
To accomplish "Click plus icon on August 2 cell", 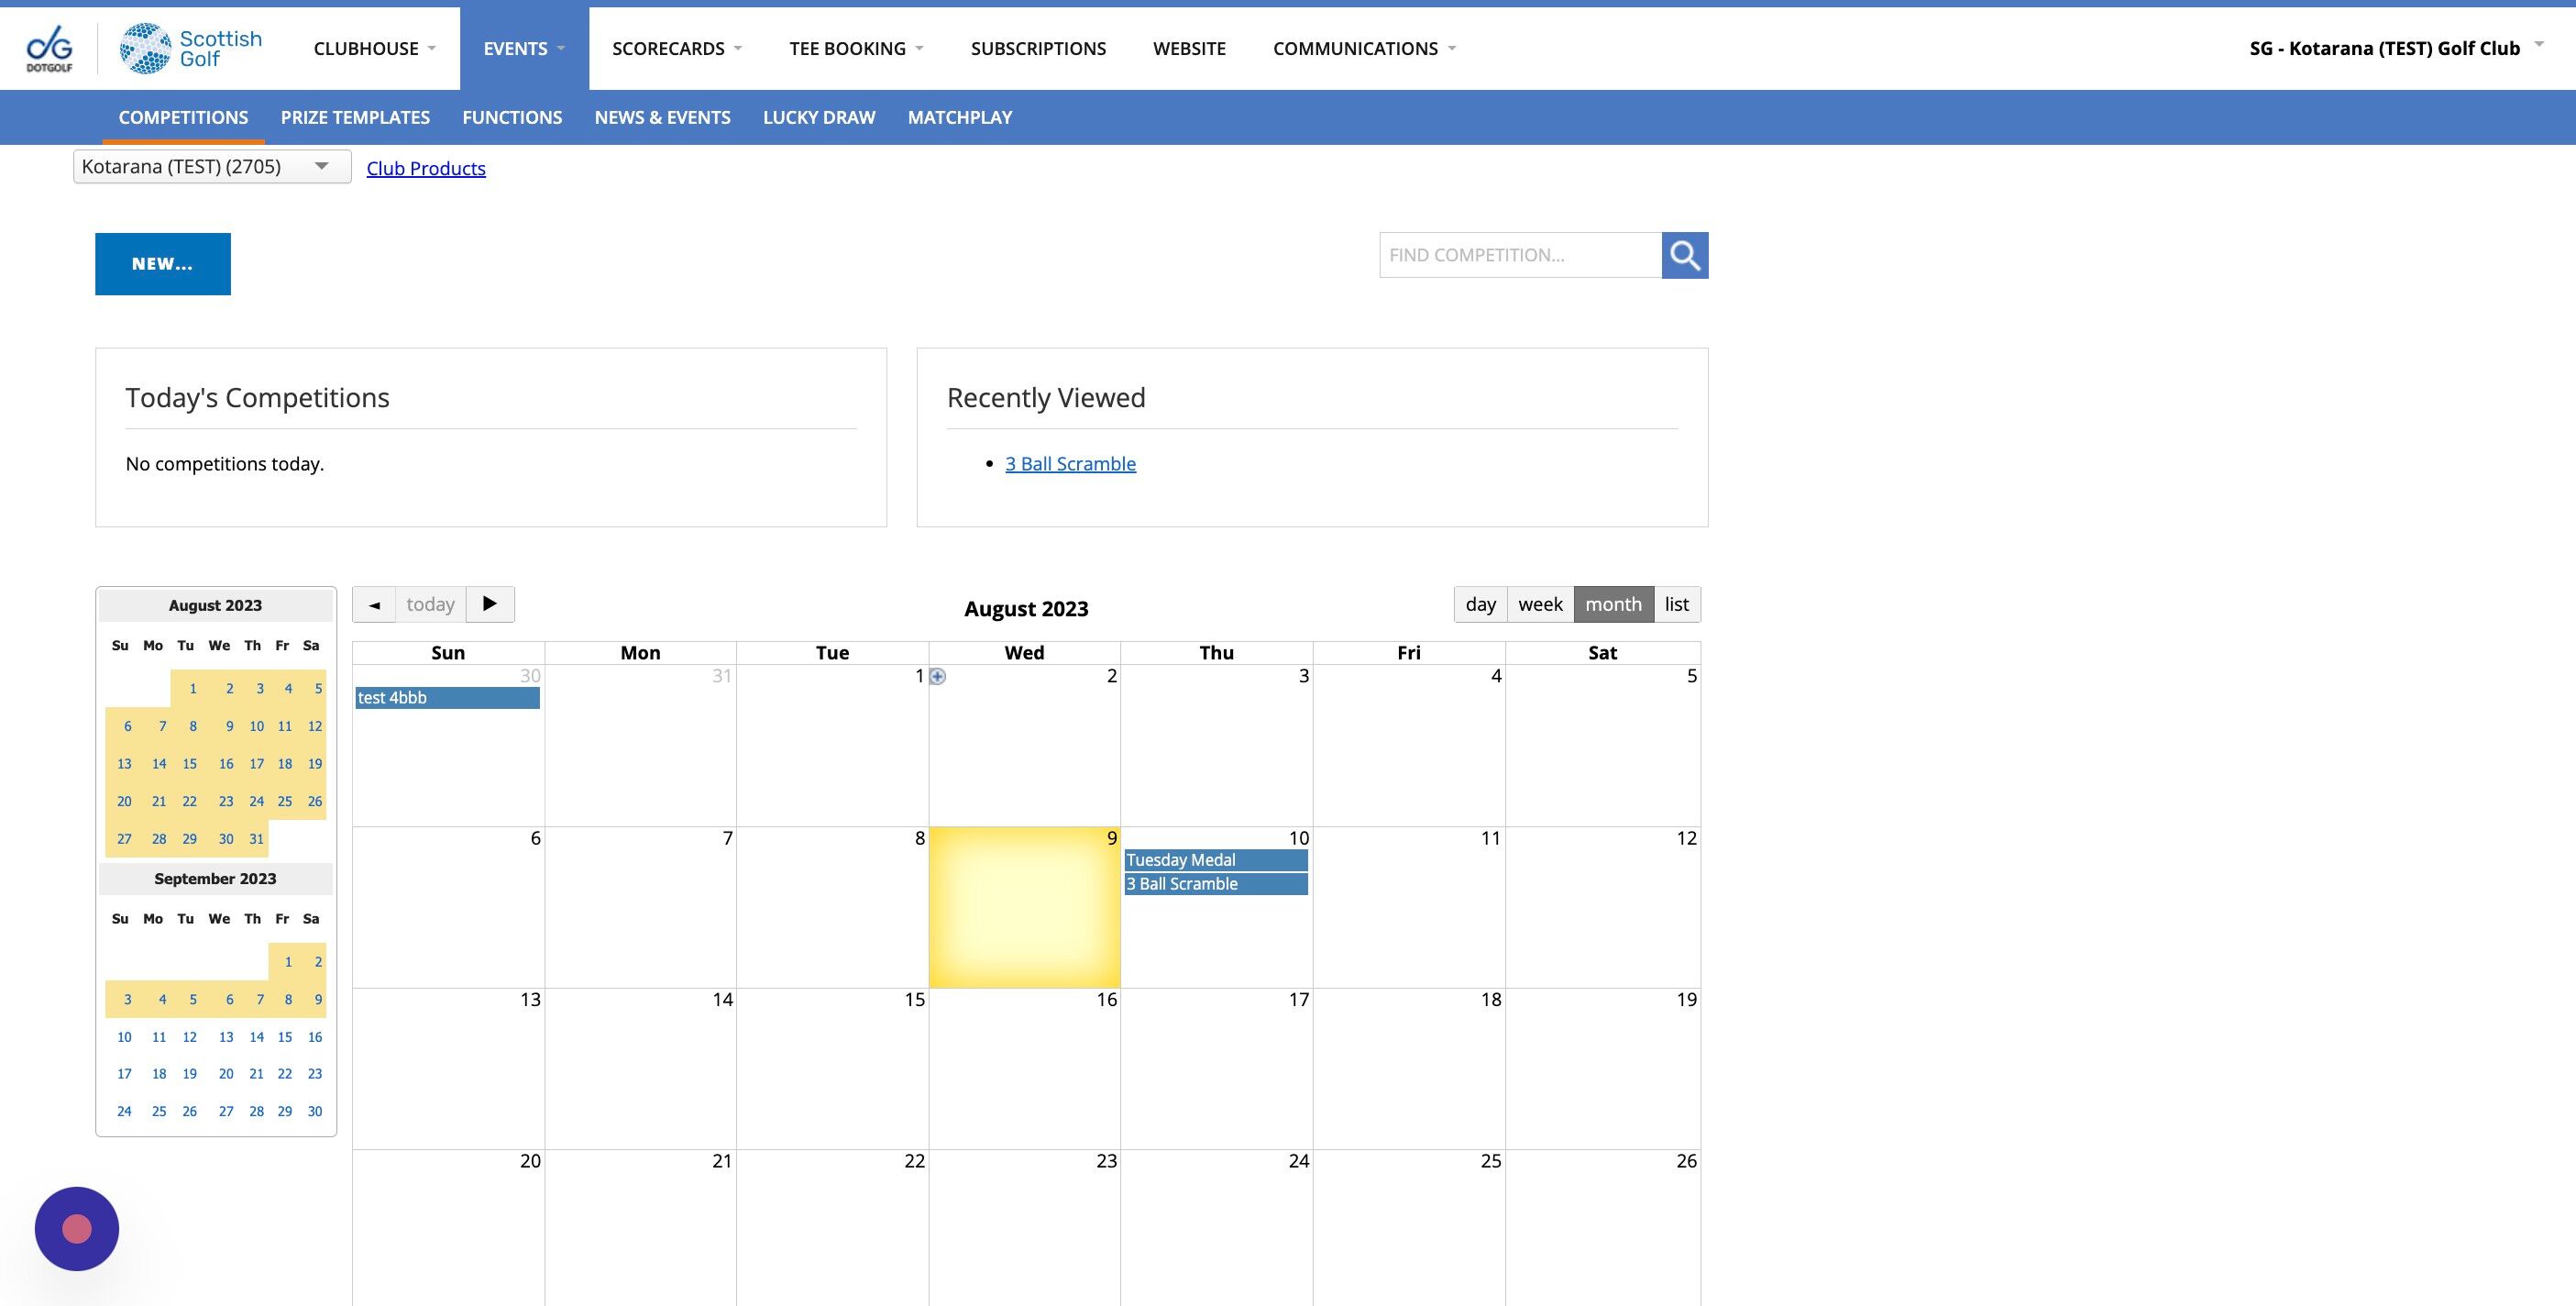I will click(937, 677).
